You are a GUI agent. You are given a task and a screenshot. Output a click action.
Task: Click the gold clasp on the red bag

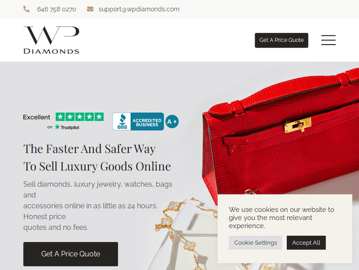coord(298,125)
